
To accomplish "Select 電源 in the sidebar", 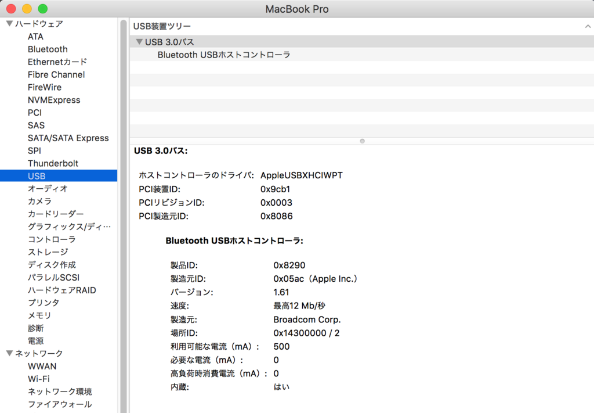I will point(35,341).
